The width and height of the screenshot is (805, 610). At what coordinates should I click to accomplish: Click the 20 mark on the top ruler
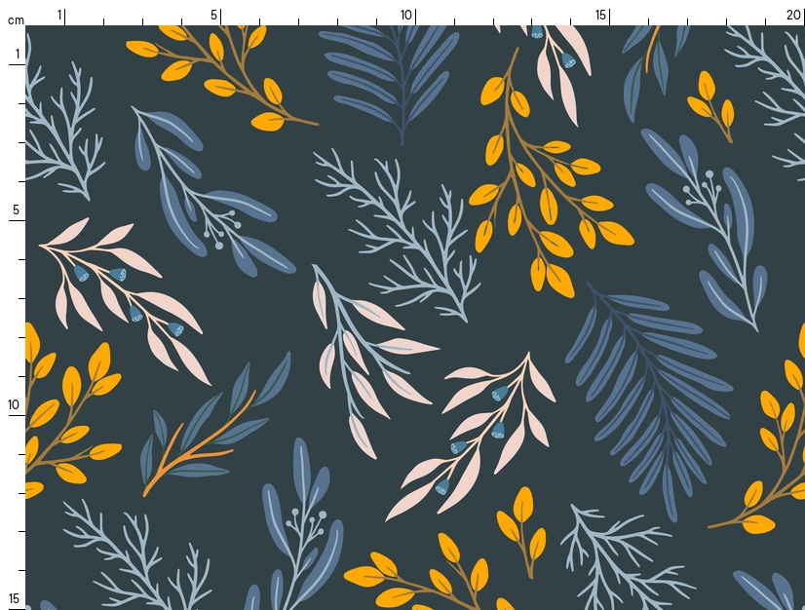click(793, 15)
